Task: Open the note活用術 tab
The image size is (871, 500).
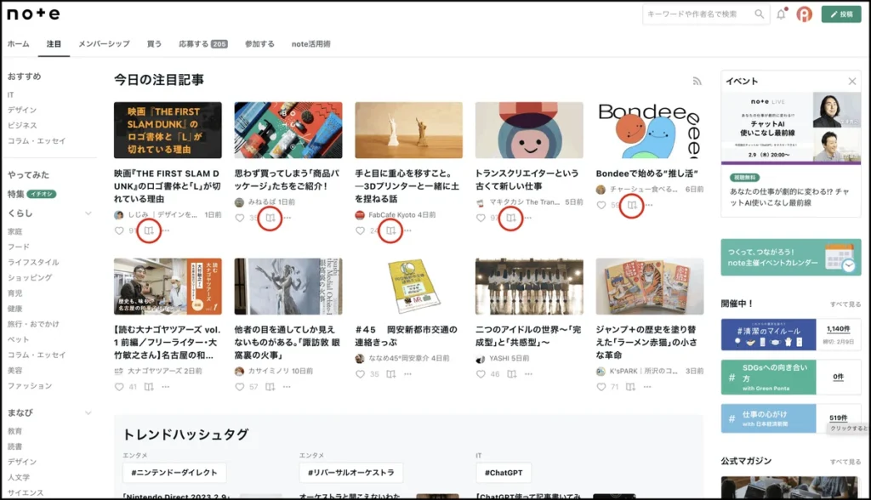Action: point(311,44)
